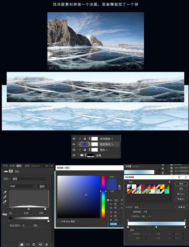Switch to the Device P tab
Image resolution: width=189 pixels, height=247 pixels.
tap(36, 166)
